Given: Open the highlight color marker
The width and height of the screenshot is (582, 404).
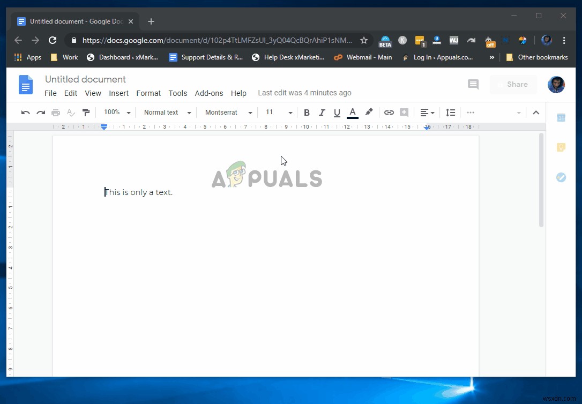Looking at the screenshot, I should point(369,112).
